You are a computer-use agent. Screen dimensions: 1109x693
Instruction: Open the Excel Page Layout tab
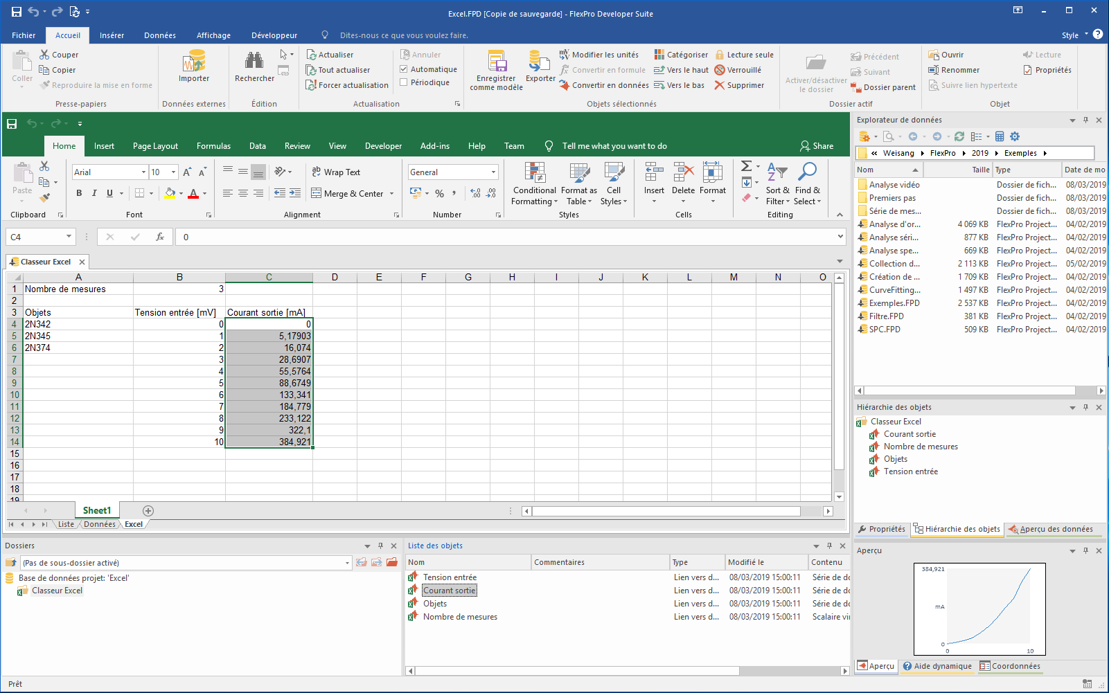(x=155, y=146)
